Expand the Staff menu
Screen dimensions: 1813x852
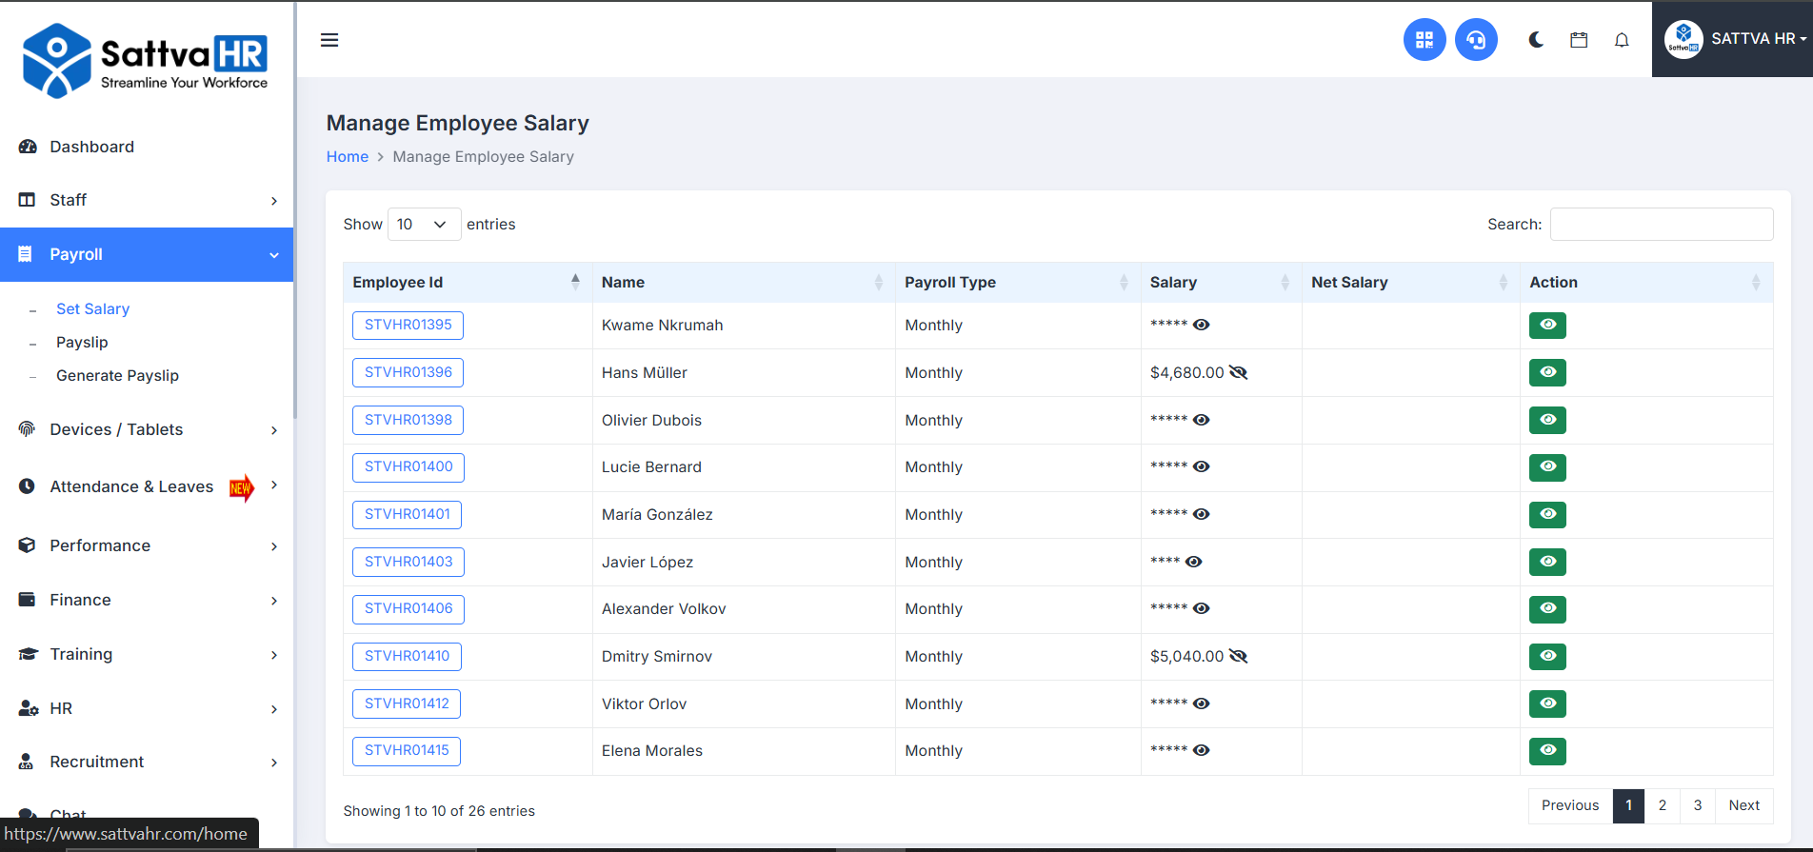tap(147, 200)
